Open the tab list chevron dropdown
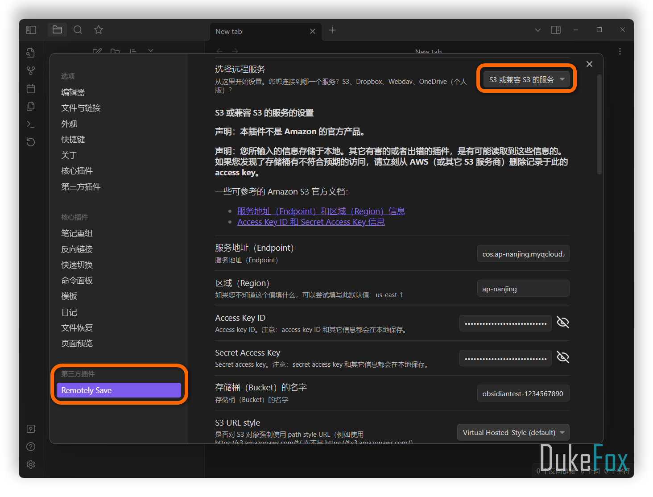Image resolution: width=653 pixels, height=497 pixels. tap(537, 30)
